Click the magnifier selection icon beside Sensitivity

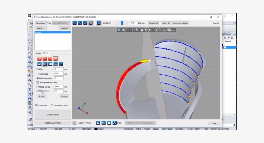(99, 23)
